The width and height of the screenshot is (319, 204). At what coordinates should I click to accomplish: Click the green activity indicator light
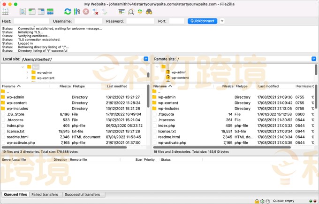pyautogui.click(x=311, y=201)
